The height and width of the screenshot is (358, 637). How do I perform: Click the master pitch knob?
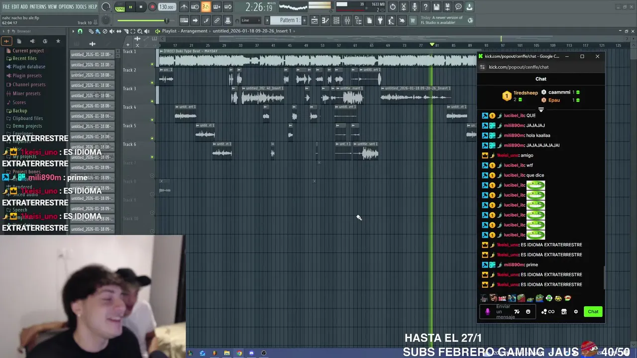[x=106, y=20]
